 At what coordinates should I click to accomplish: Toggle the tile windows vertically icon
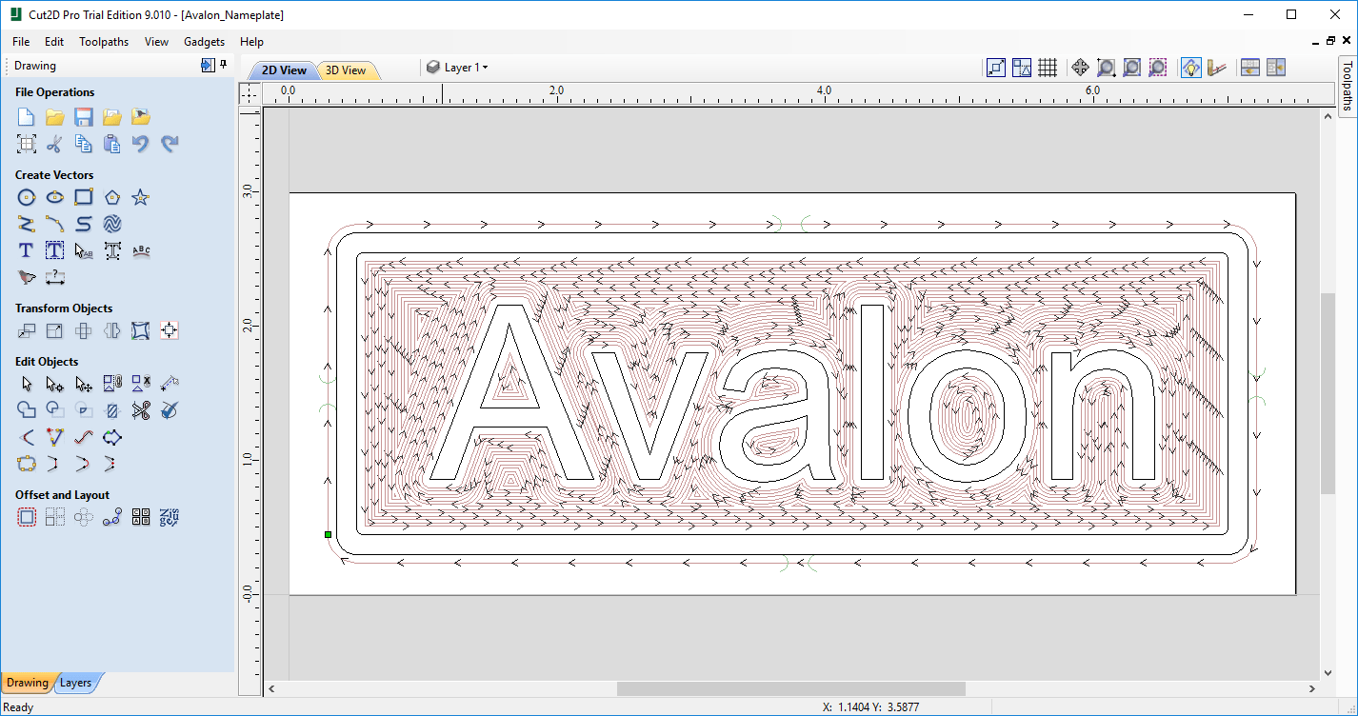pos(1276,68)
